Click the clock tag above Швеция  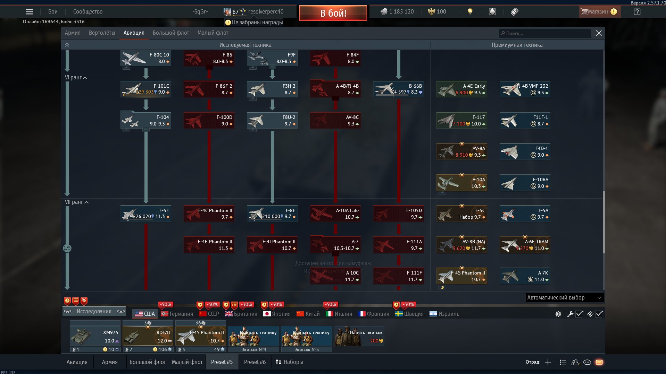[x=396, y=305]
